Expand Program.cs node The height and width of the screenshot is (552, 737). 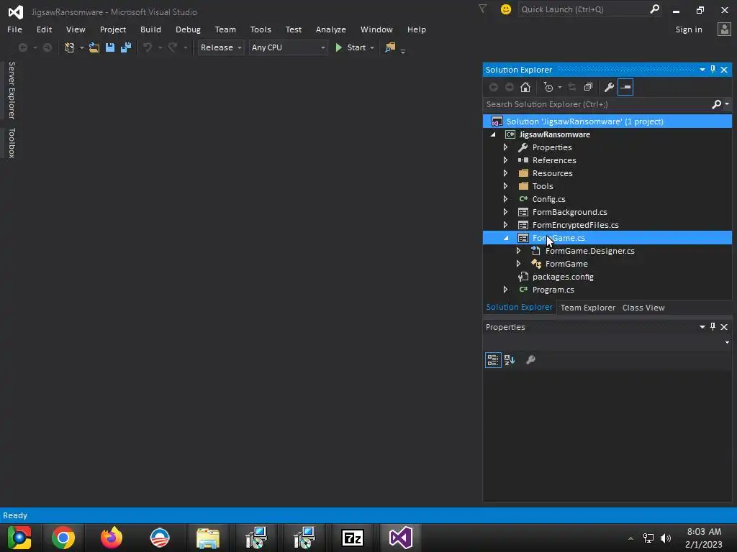pos(505,290)
